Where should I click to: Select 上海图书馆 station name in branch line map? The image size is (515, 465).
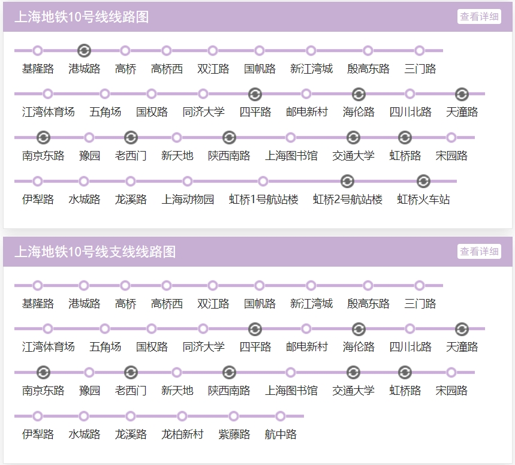(291, 391)
